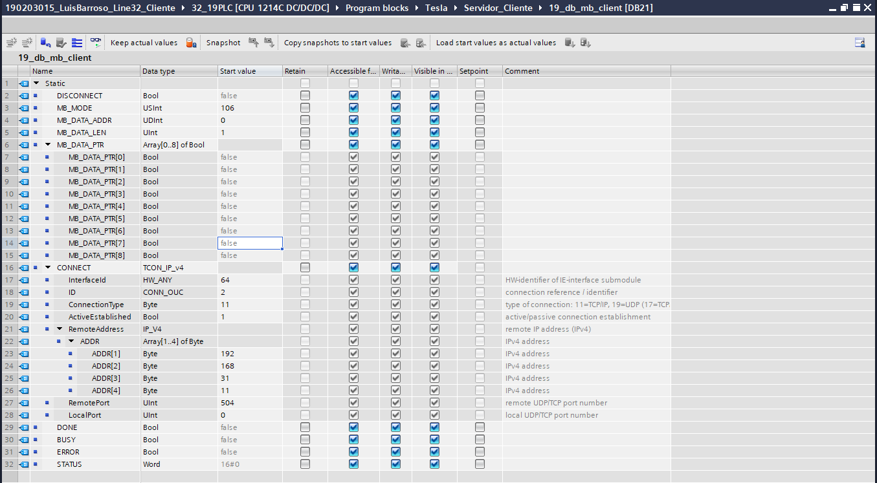Click the Start value column header
The height and width of the screenshot is (483, 877).
250,71
